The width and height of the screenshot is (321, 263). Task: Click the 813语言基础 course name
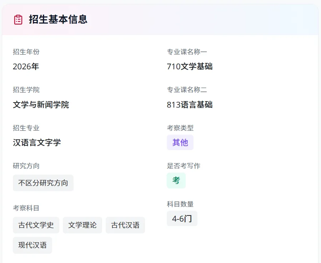pyautogui.click(x=190, y=105)
